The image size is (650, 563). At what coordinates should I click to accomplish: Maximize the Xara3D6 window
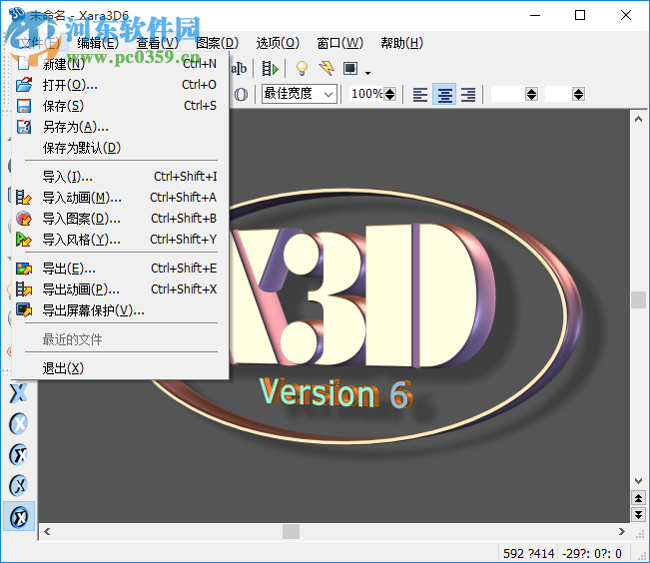point(580,15)
